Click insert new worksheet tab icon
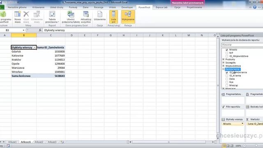Screen dimensions: 263x148 (62, 142)
